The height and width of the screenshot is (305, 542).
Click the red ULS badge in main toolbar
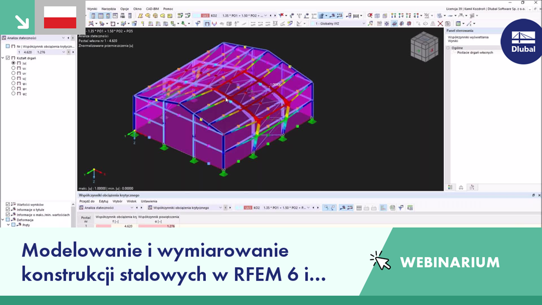click(205, 16)
